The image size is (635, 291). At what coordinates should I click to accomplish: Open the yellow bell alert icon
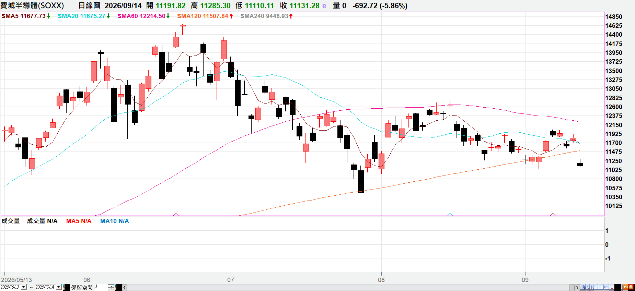631,287
